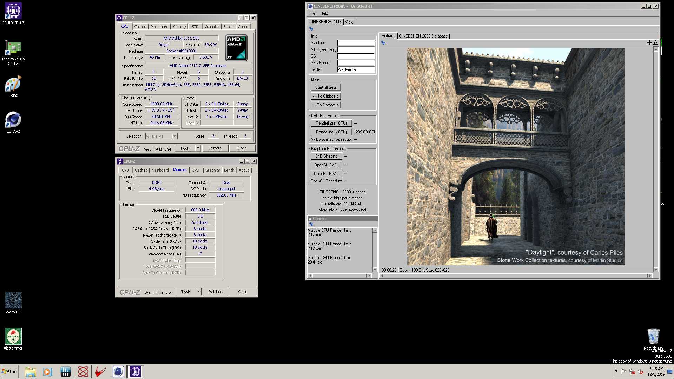Click Start all tests button
This screenshot has height=379, width=674.
pos(325,87)
